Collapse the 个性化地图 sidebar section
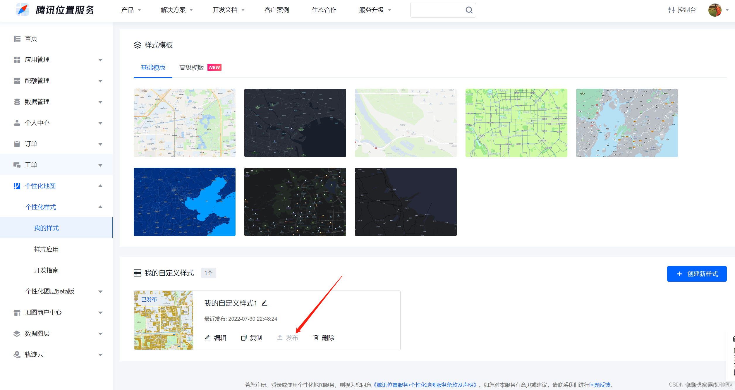This screenshot has width=735, height=390. pyautogui.click(x=100, y=186)
